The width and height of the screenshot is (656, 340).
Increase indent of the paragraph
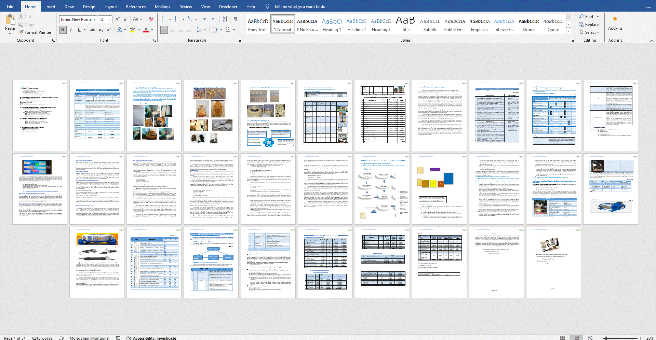coord(214,19)
